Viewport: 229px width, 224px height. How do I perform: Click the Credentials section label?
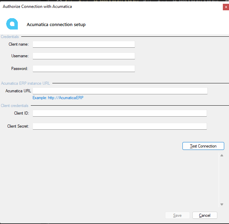click(x=10, y=37)
